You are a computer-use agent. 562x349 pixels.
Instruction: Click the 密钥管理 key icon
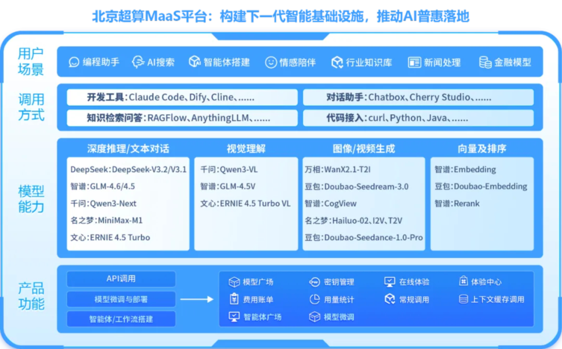coord(314,282)
